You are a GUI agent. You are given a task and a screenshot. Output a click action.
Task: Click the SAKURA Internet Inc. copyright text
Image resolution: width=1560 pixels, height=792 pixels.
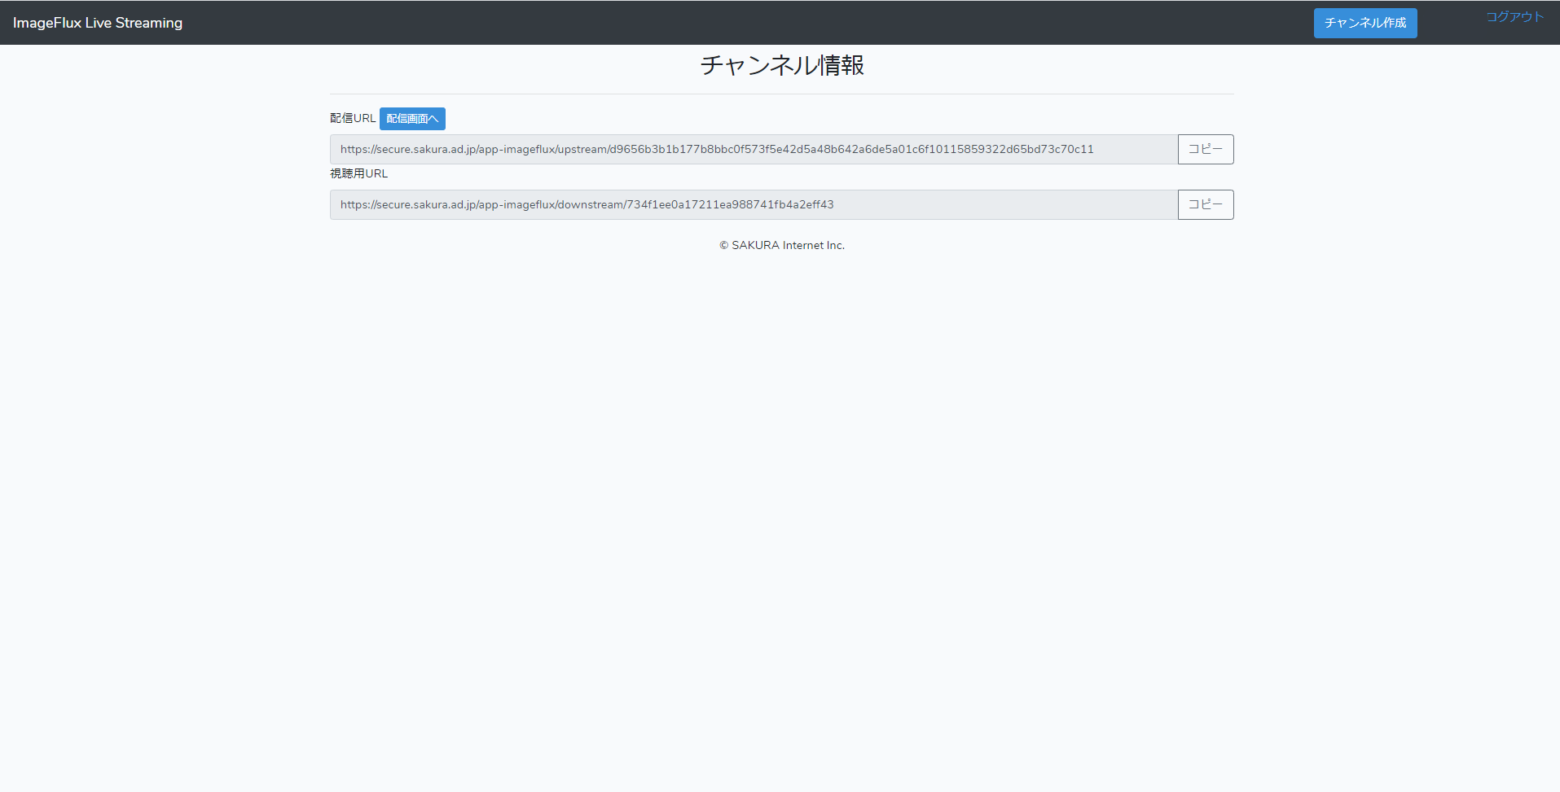(781, 245)
